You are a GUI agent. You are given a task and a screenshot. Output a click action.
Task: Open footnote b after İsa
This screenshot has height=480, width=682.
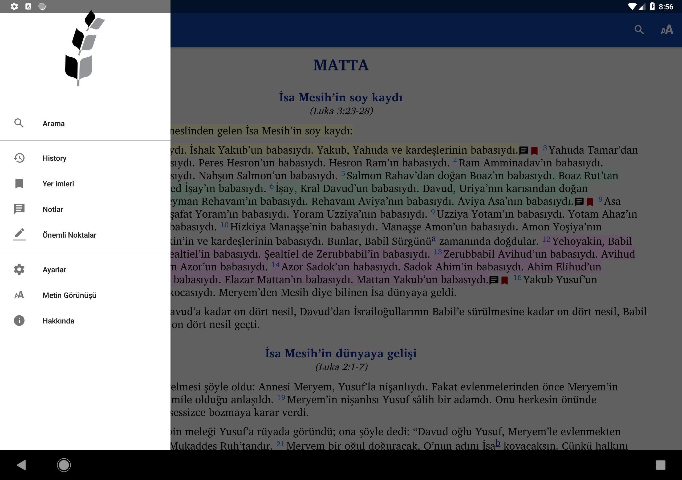(498, 443)
